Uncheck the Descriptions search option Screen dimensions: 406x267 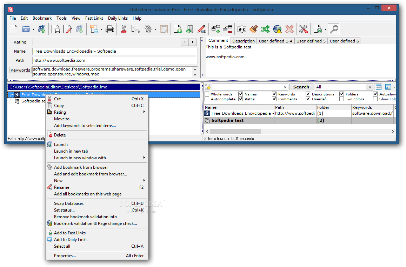click(308, 94)
